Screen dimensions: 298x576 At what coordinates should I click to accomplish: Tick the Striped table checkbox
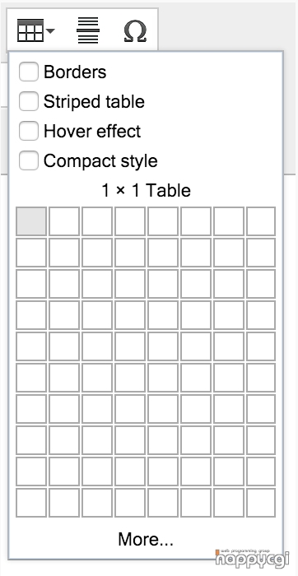[29, 101]
